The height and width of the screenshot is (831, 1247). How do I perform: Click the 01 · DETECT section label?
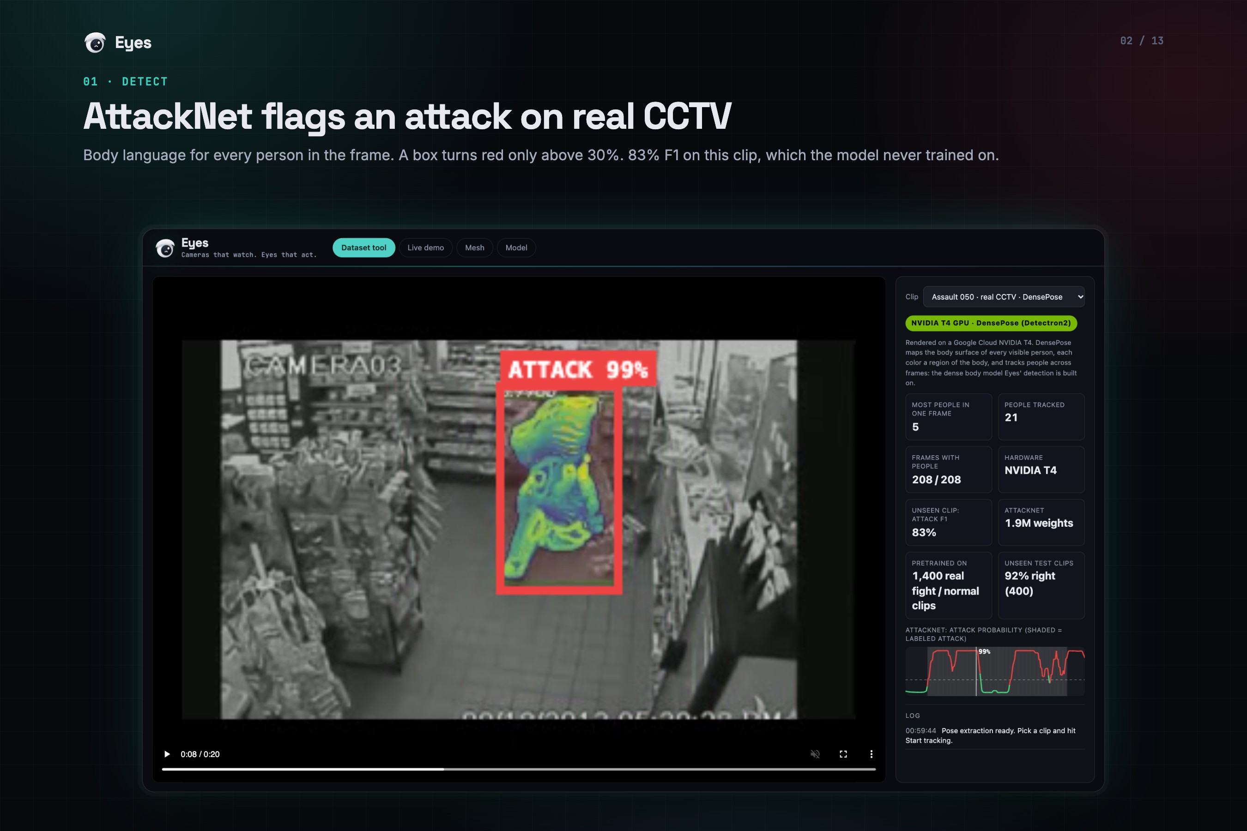pos(125,82)
